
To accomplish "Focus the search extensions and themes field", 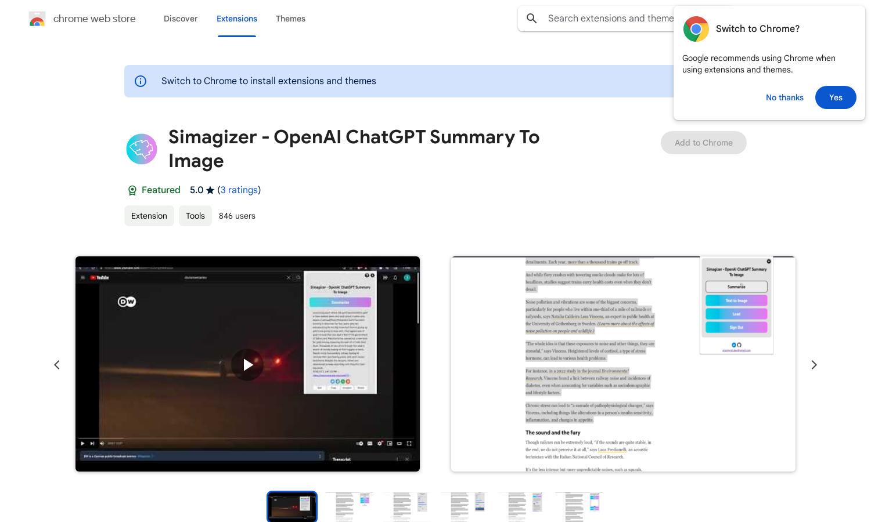I will (610, 19).
